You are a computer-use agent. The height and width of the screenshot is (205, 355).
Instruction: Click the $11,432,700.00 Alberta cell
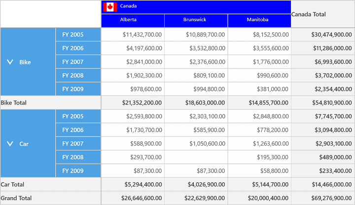[133, 34]
